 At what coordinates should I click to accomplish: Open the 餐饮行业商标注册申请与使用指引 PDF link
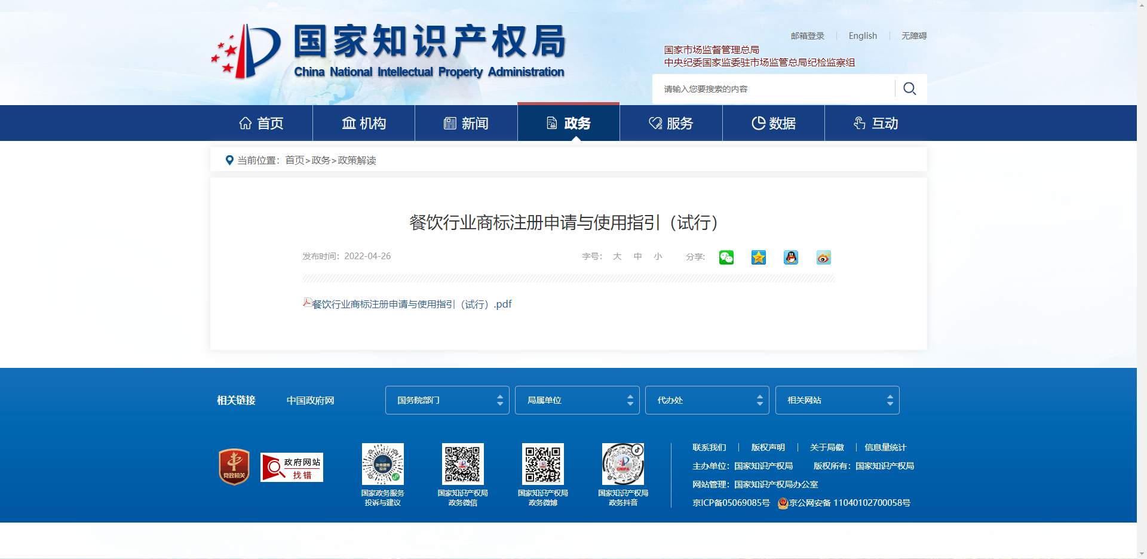[x=411, y=305]
